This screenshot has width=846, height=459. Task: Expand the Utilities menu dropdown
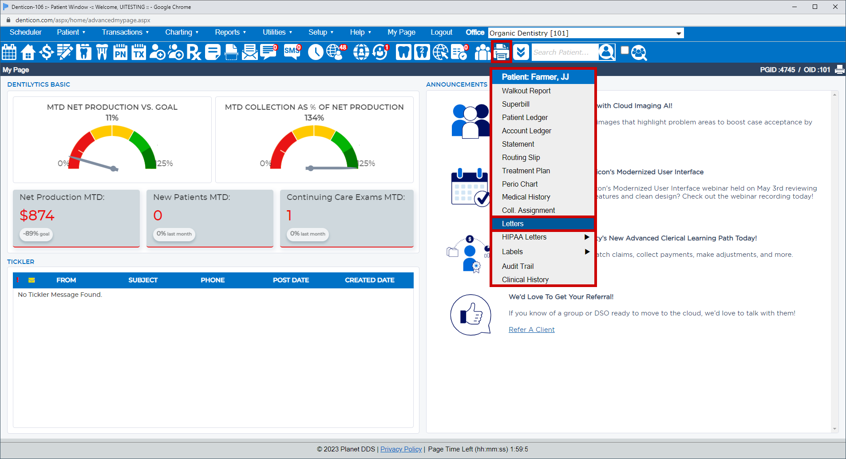(277, 32)
